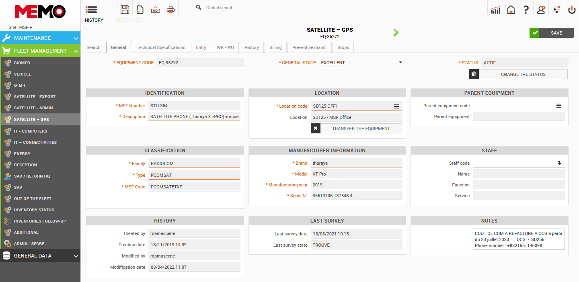
Task: Open user settings profile icon
Action: (541, 10)
